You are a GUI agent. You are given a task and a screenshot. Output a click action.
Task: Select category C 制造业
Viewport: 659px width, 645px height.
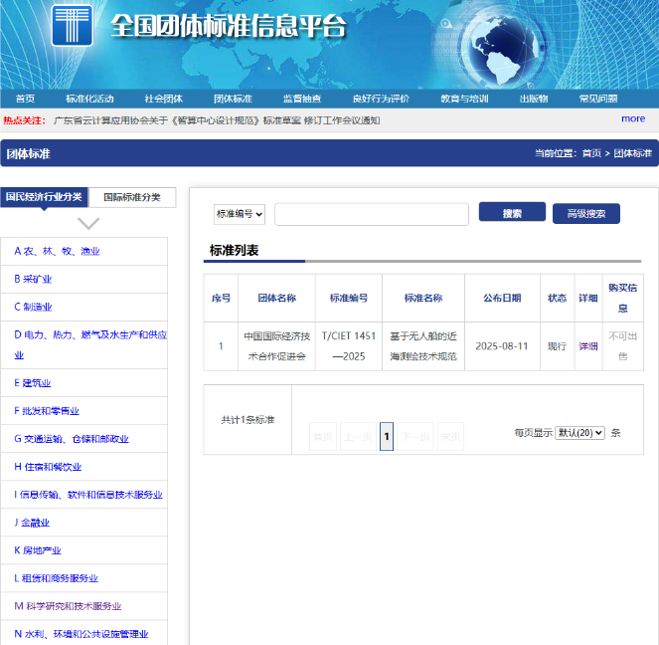[x=33, y=308]
